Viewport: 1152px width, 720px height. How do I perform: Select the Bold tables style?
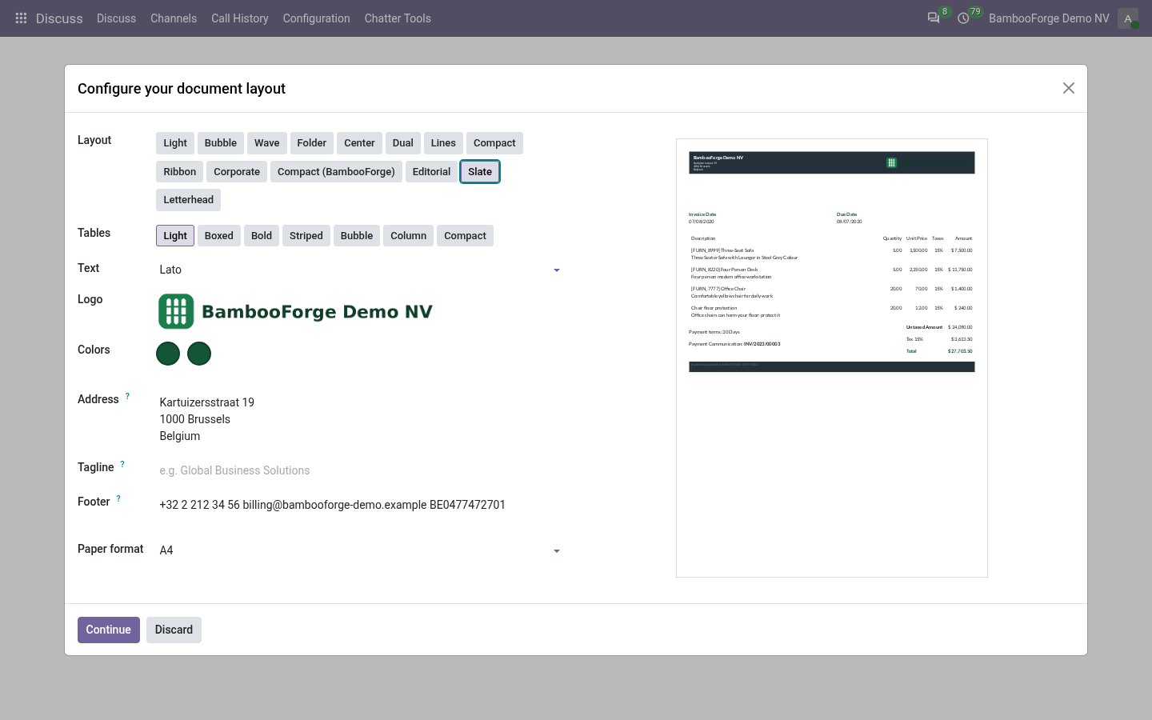(262, 236)
